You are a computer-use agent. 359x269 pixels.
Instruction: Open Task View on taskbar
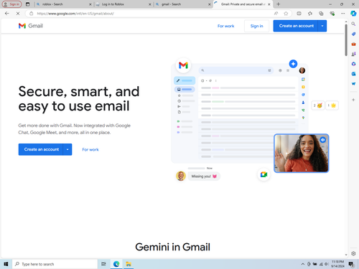[x=103, y=264]
